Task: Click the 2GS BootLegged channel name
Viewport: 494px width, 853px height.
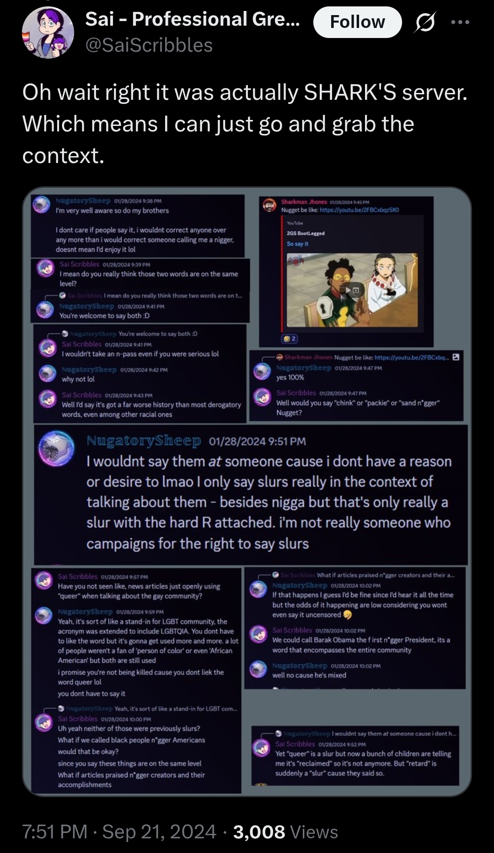Action: 306,233
